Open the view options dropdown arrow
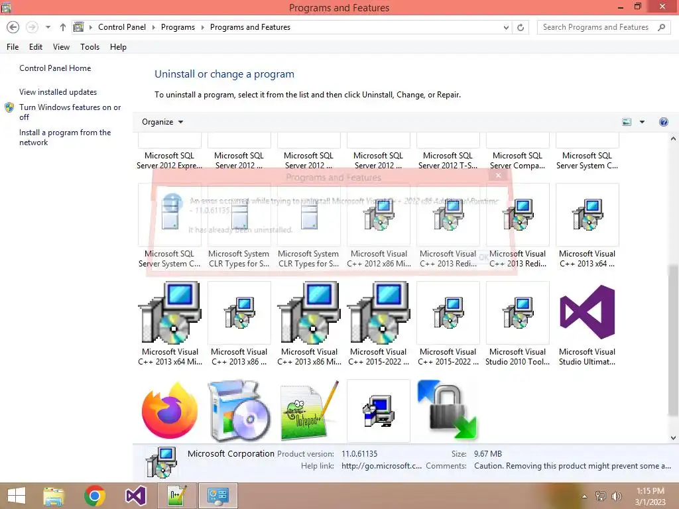The height and width of the screenshot is (509, 679). (642, 122)
